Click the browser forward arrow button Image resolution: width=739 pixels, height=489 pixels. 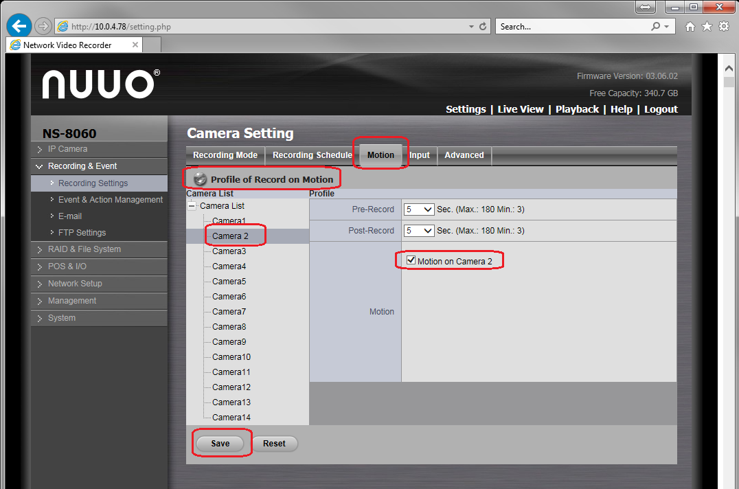click(x=43, y=27)
